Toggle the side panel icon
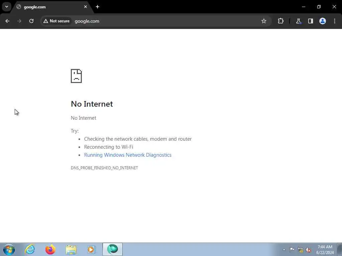The width and height of the screenshot is (342, 256). pos(311,21)
